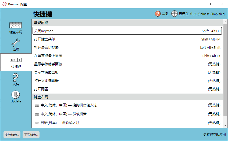This screenshot has width=228, height=141.
Task: Select the 在屏幕键盘上显示 row
Action: pyautogui.click(x=127, y=56)
